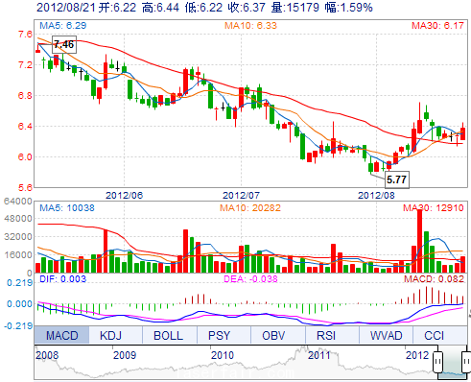Screen dimensions: 471x382
Task: Click the right range slider handle
Action: click(466, 362)
